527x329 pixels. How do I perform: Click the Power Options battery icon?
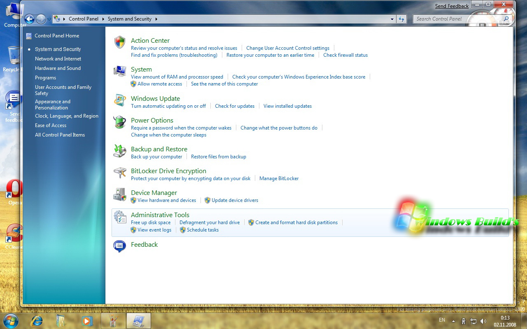120,122
